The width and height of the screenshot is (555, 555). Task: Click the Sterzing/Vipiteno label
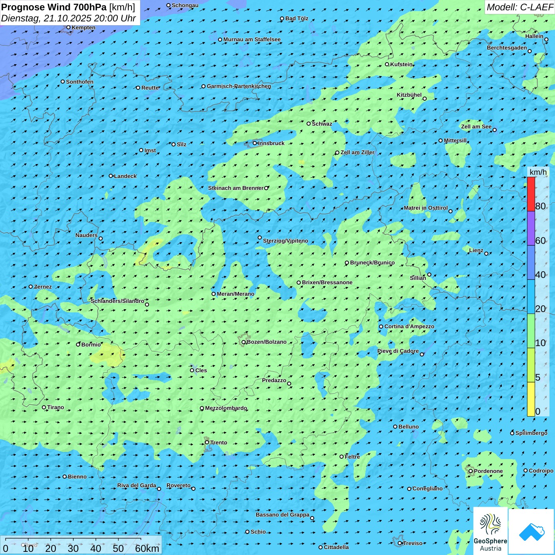(x=285, y=241)
